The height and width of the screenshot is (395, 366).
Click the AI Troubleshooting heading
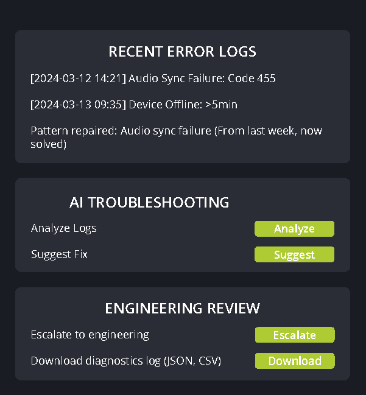pyautogui.click(x=149, y=203)
